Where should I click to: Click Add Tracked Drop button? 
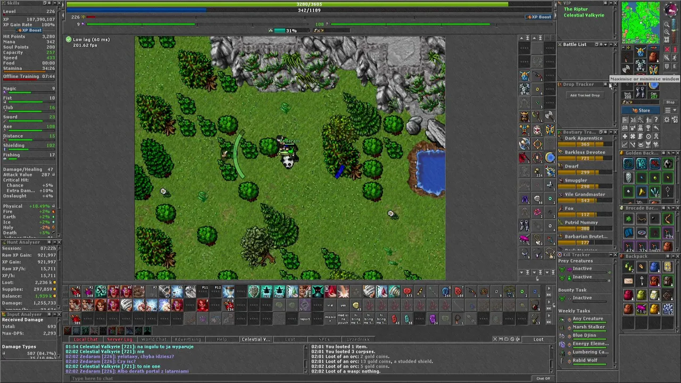coord(585,95)
